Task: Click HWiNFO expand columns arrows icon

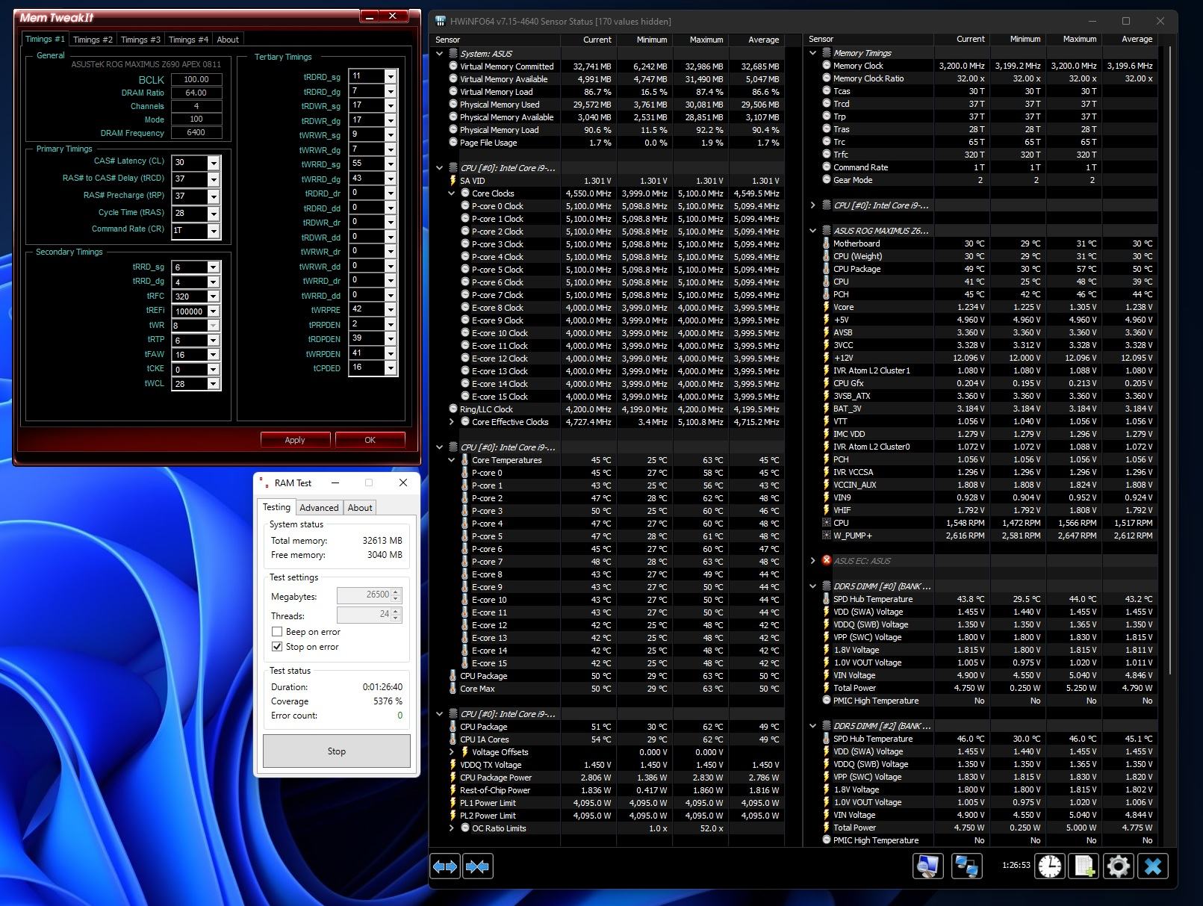Action: (445, 866)
